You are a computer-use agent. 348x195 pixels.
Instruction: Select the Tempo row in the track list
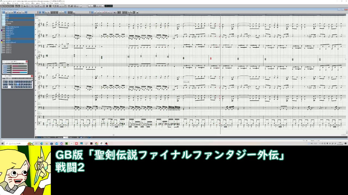point(18,17)
